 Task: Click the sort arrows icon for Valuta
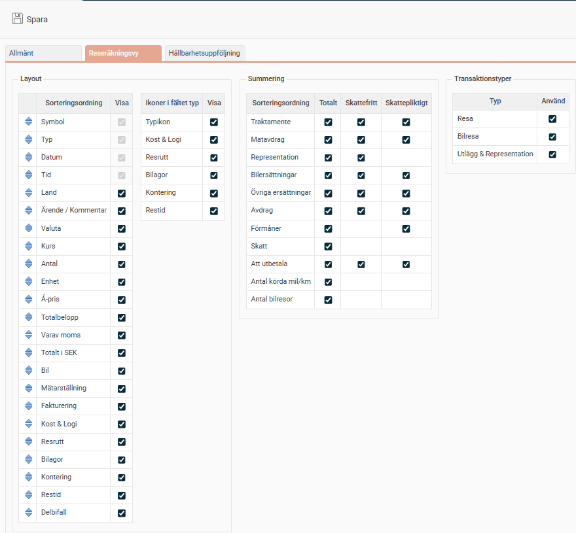point(28,228)
